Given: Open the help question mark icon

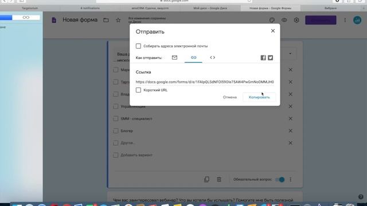Looking at the screenshot, I should click(361, 197).
